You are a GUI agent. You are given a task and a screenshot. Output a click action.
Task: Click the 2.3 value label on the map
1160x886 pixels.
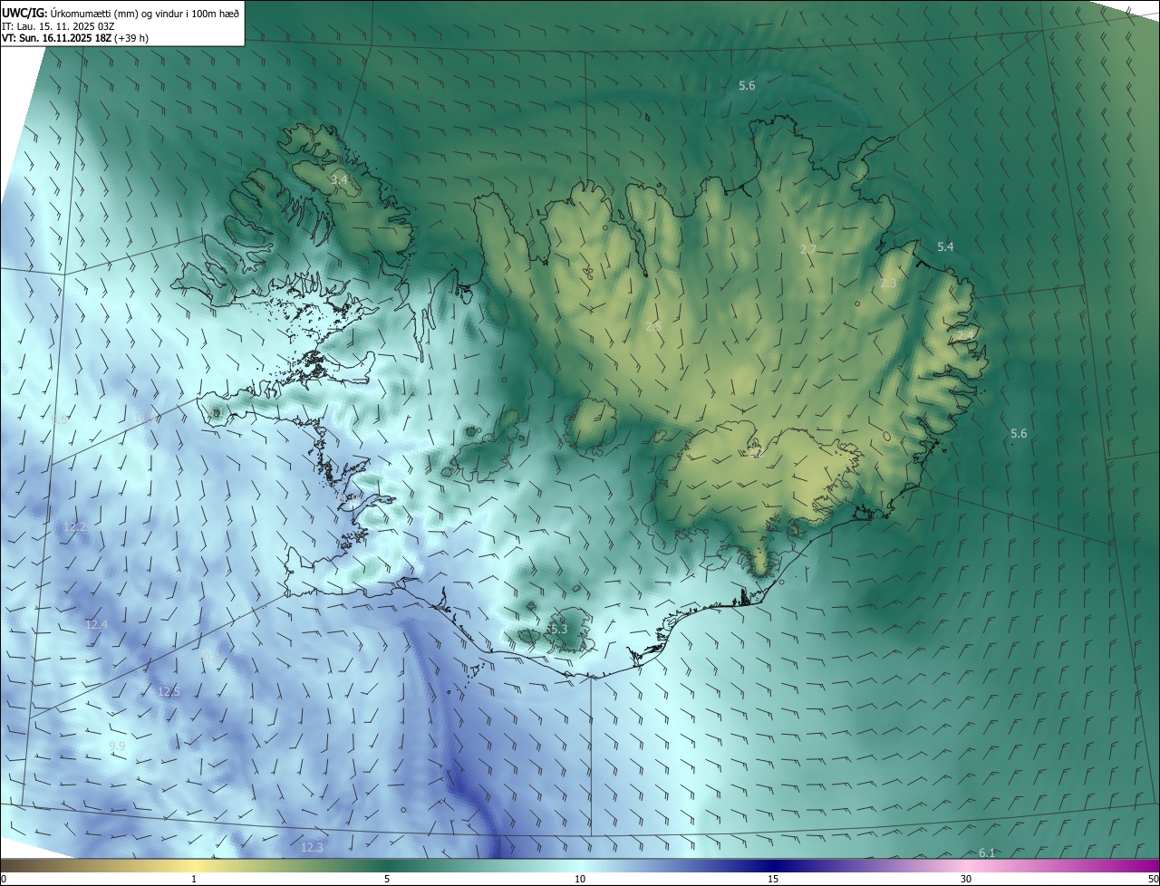tap(888, 284)
